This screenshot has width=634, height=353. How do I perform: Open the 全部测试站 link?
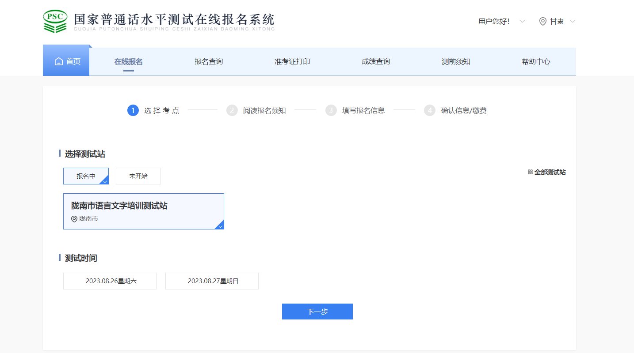[550, 172]
